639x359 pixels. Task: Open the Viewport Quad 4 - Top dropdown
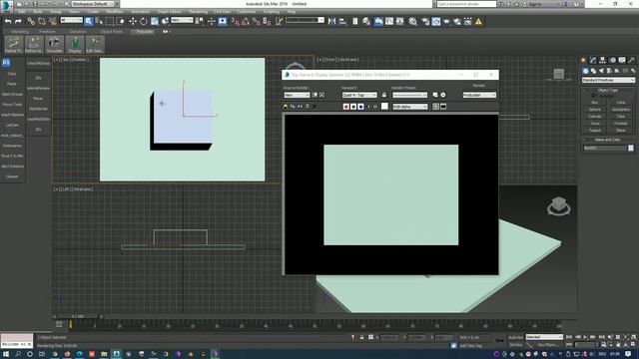359,95
